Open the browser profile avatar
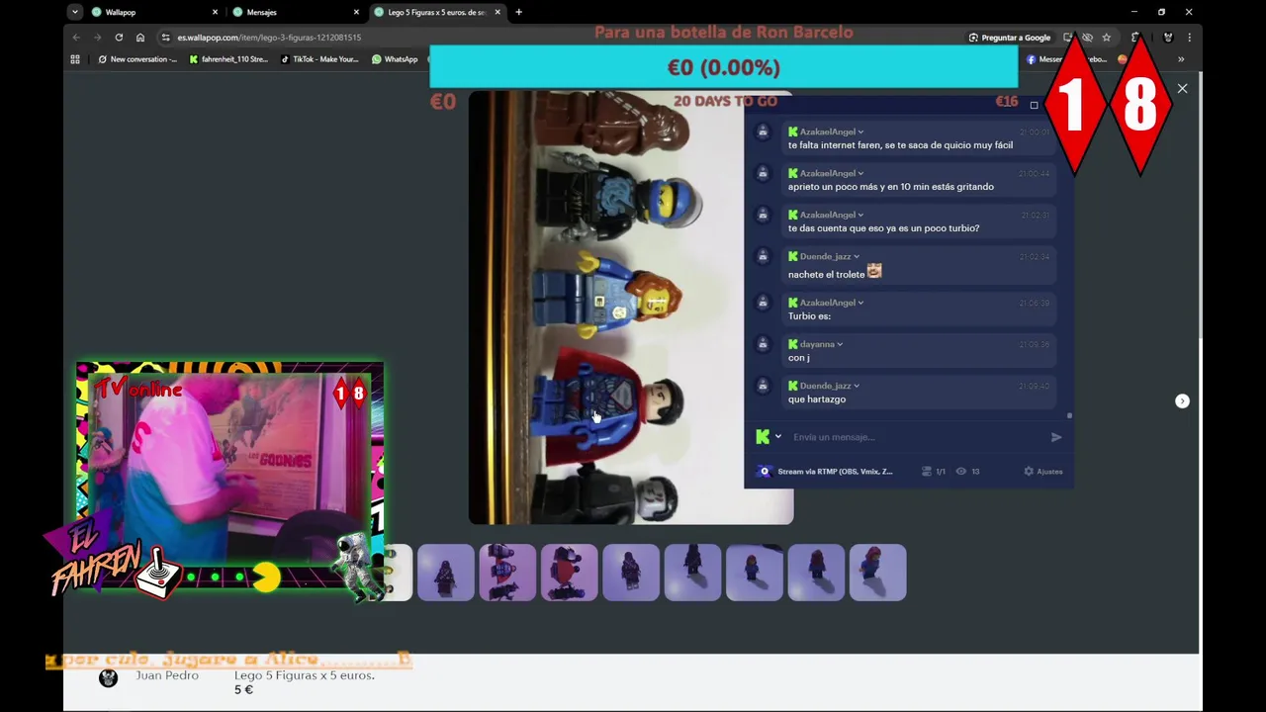Screen dimensions: 1266x712 [x=1168, y=38]
